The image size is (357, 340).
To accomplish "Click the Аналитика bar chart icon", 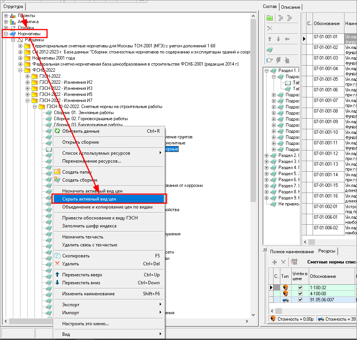I will 13,22.
